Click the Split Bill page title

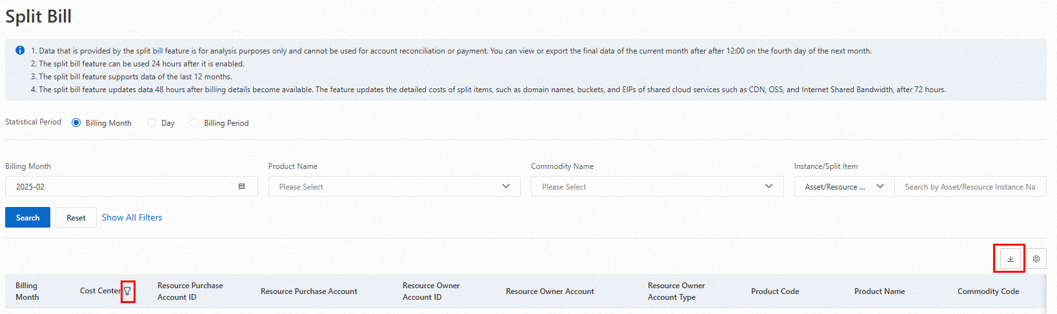pyautogui.click(x=38, y=16)
